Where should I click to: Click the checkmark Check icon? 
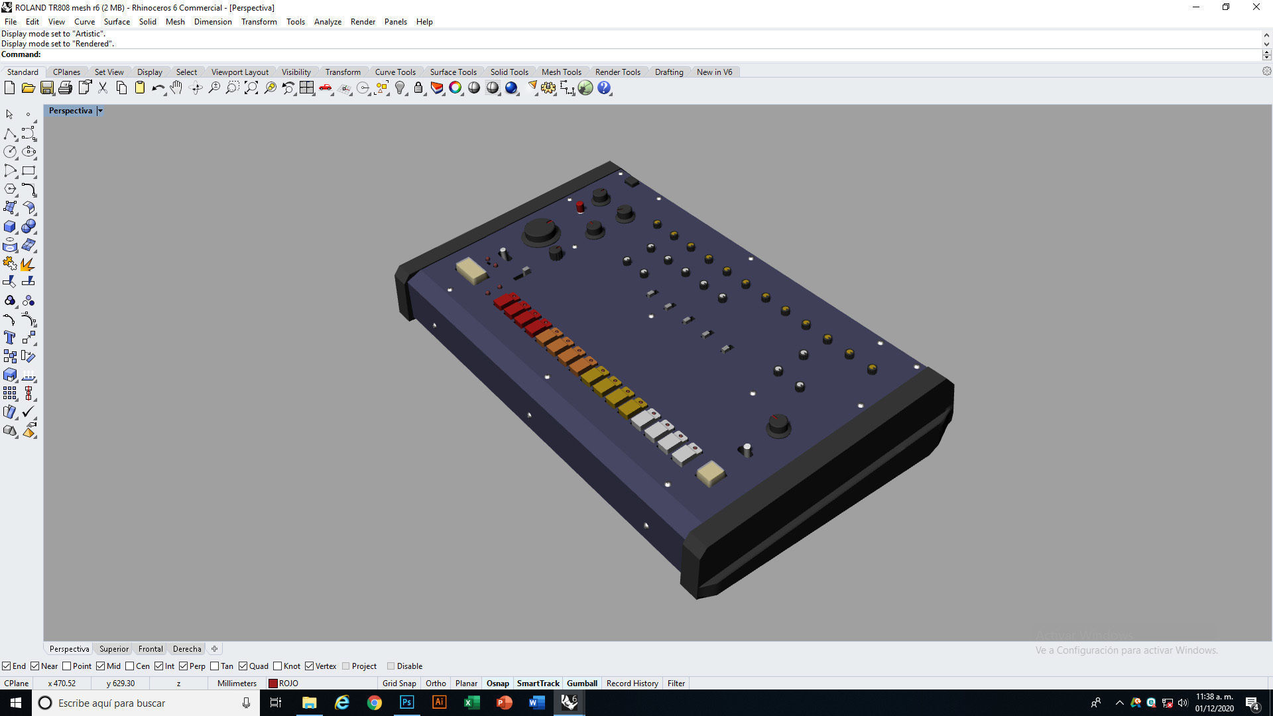[x=29, y=412]
